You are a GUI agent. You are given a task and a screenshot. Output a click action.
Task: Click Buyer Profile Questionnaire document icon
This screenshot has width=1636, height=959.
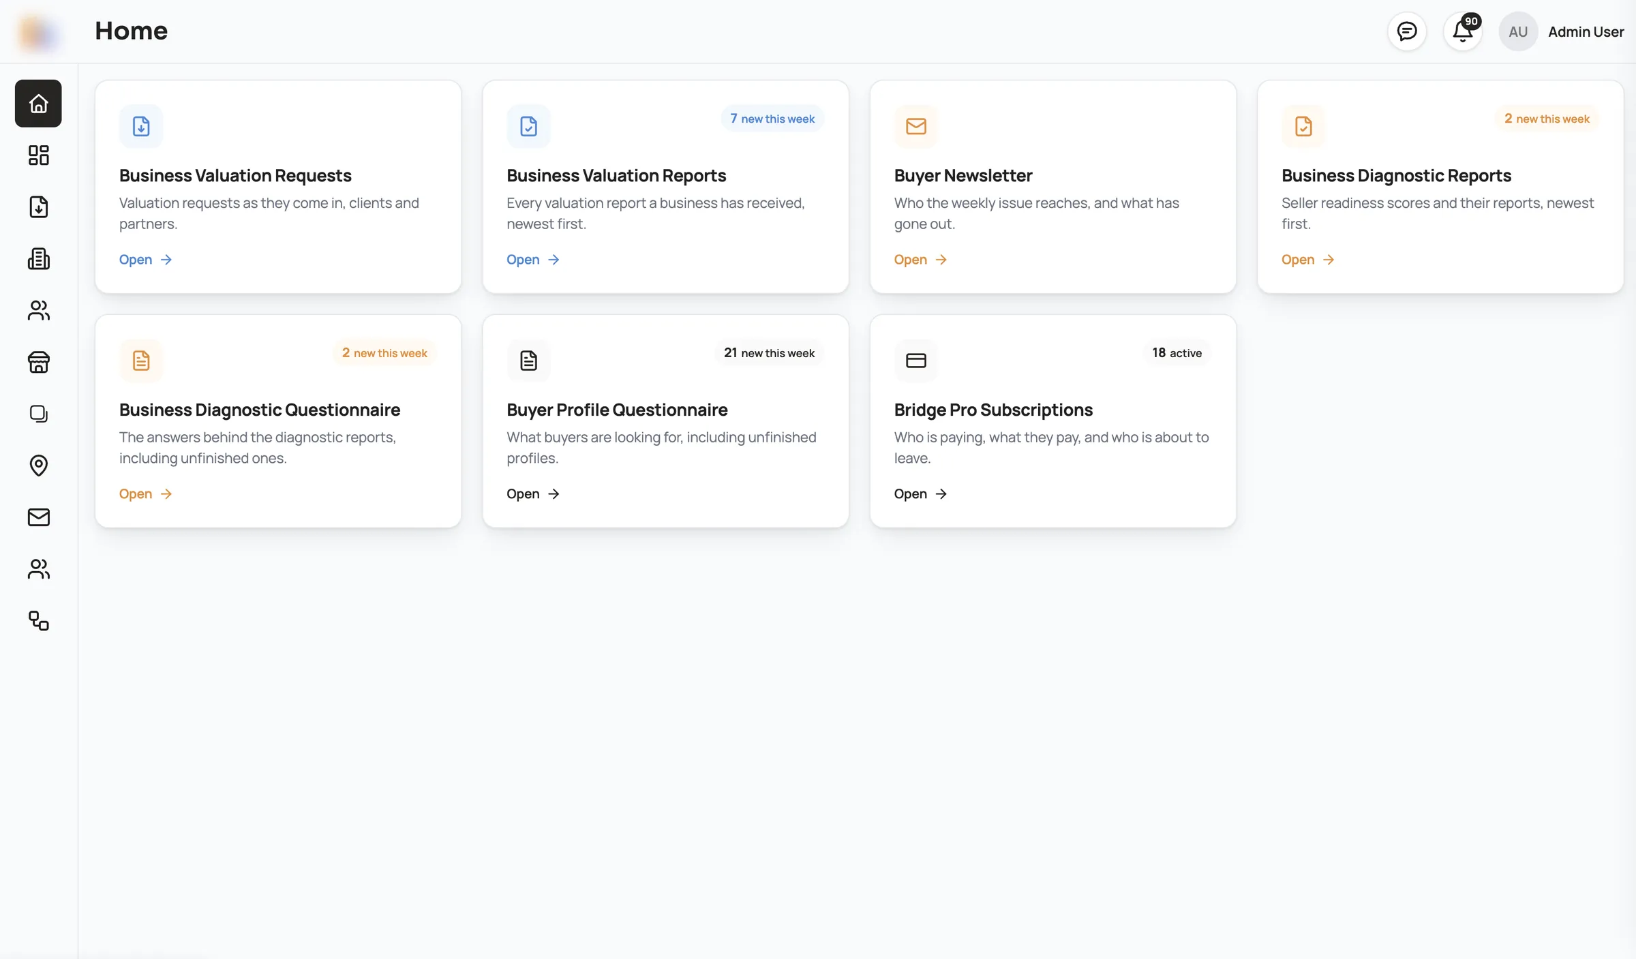[x=528, y=361]
